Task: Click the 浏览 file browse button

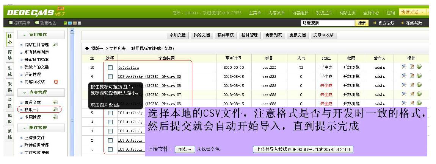Action: point(185,150)
